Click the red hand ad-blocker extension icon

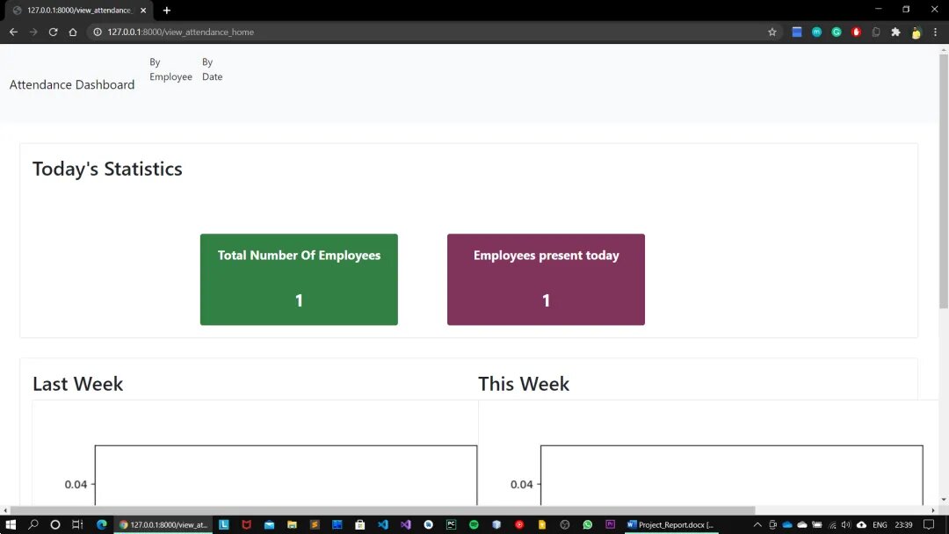pyautogui.click(x=857, y=32)
